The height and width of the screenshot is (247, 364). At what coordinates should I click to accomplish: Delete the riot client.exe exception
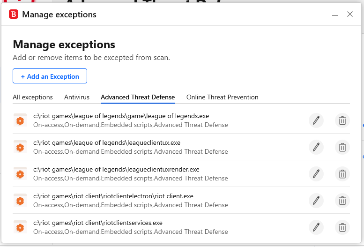tap(342, 201)
